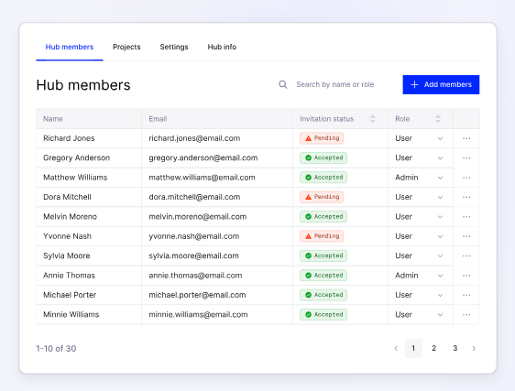Screen dimensions: 515x391
Task: Open the more options menu for Yvonne Nash
Action: 466,236
